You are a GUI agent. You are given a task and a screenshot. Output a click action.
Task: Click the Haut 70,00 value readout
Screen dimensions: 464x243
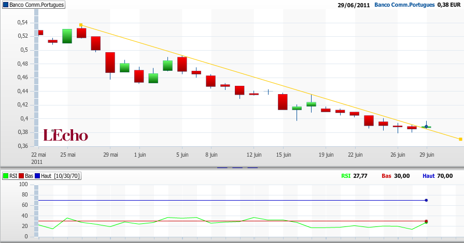[x=438, y=176]
